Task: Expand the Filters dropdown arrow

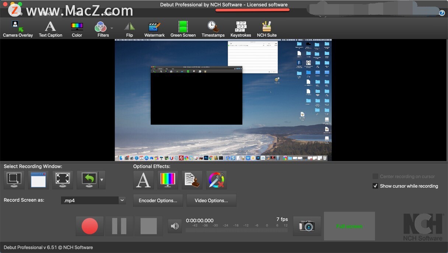Action: coord(112,28)
